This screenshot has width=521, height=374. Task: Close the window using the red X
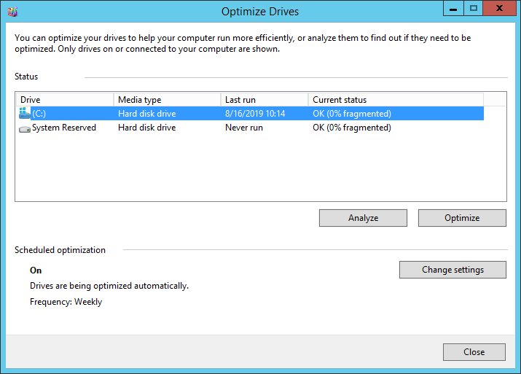(501, 9)
